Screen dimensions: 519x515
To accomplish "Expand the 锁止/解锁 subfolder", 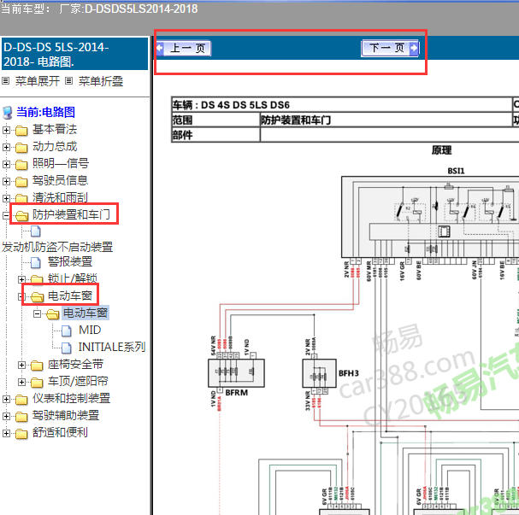I will (21, 279).
